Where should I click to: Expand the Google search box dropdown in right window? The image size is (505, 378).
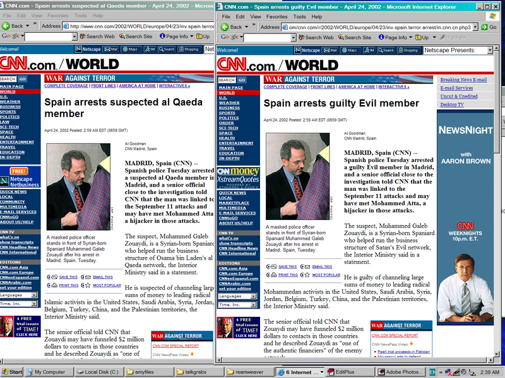pyautogui.click(x=294, y=38)
